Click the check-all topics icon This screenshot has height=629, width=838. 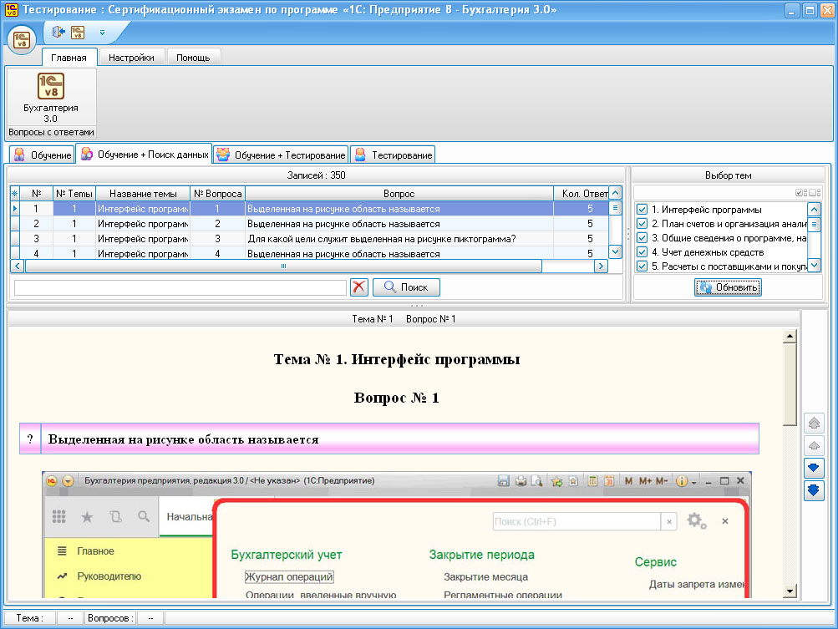click(x=800, y=193)
